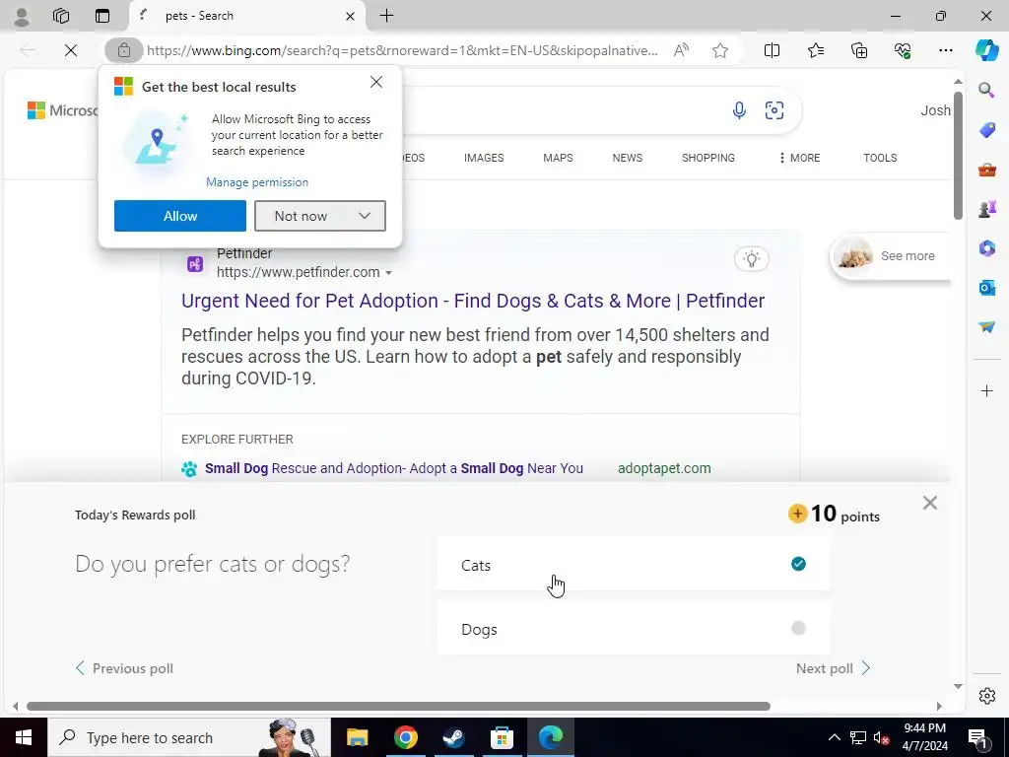
Task: Open sidebar Drop paper plane icon
Action: pos(986,327)
